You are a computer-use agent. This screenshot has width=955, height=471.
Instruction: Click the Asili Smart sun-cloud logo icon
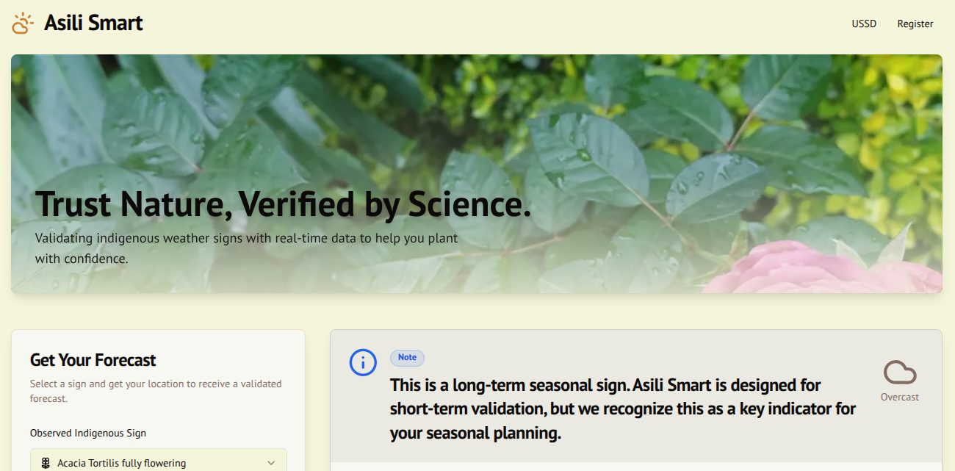tap(23, 24)
